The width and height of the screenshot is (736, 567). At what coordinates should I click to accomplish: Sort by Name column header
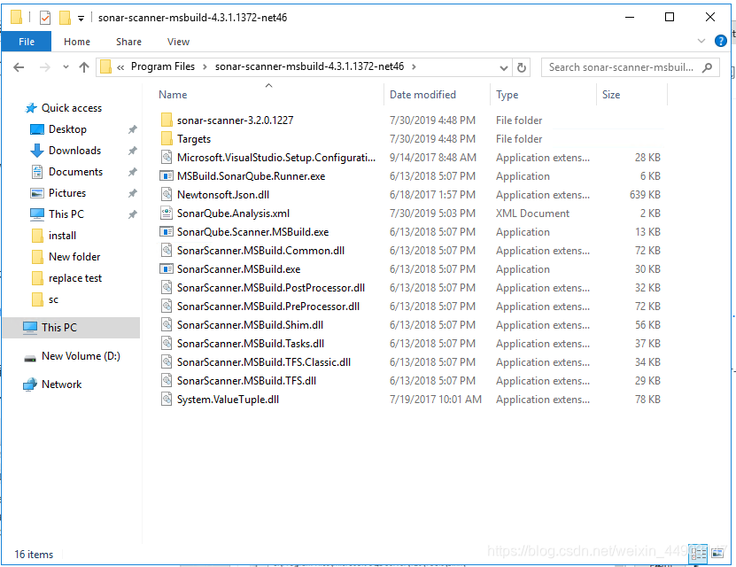click(268, 95)
